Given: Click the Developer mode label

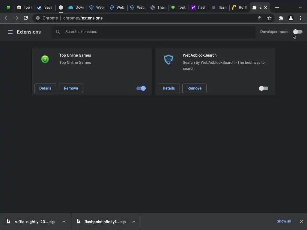Looking at the screenshot, I should point(274,32).
